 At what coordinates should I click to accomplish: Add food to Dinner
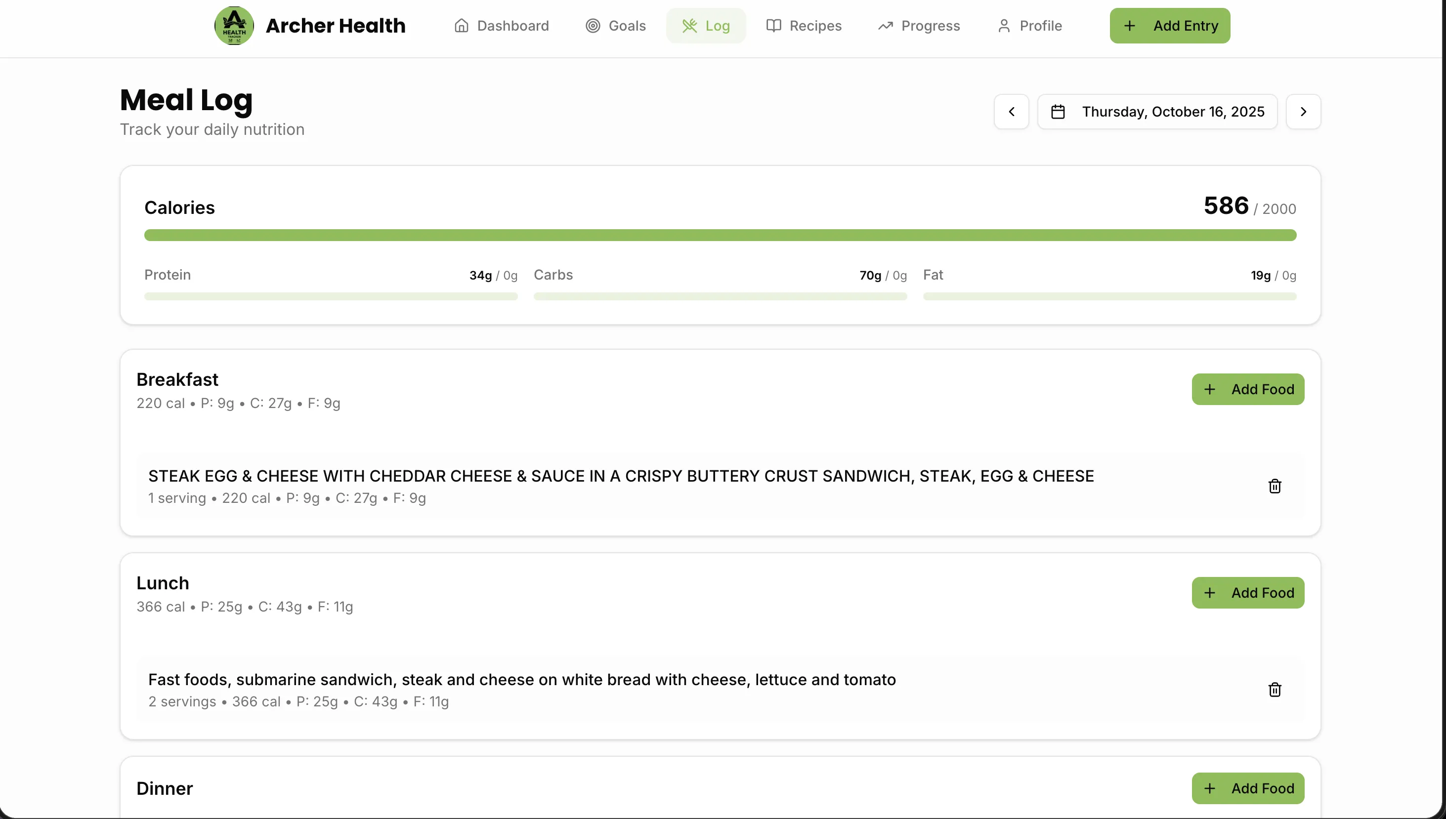(x=1247, y=788)
